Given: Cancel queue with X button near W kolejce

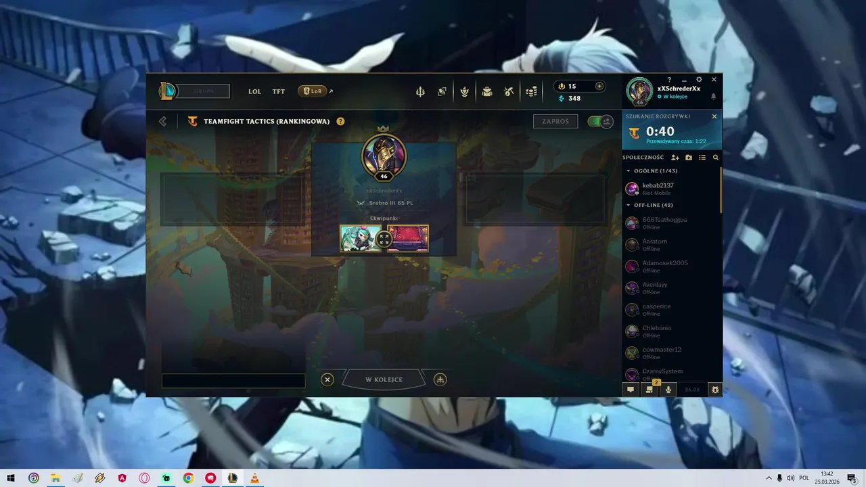Looking at the screenshot, I should [327, 379].
